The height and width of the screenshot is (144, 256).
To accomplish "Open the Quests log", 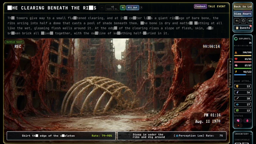I will click(243, 28).
